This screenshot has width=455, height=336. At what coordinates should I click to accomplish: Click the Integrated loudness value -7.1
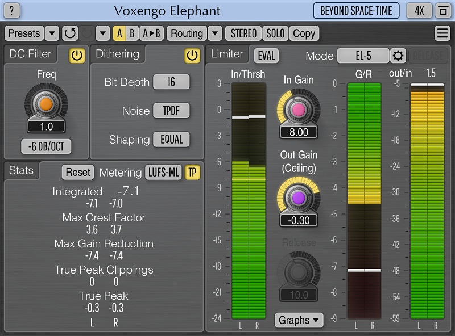click(x=129, y=191)
